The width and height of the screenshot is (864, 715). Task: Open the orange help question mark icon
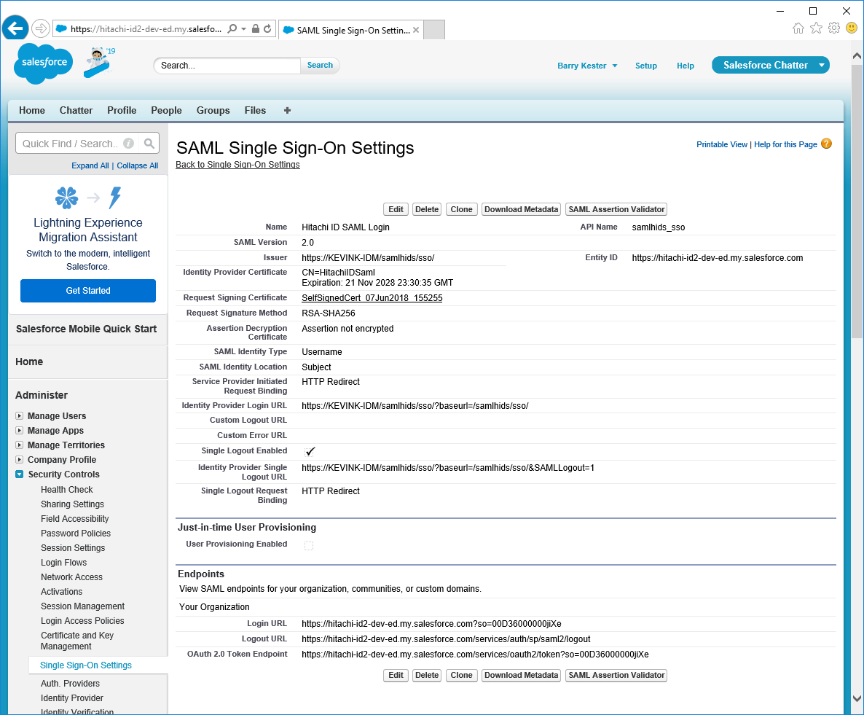pyautogui.click(x=826, y=144)
